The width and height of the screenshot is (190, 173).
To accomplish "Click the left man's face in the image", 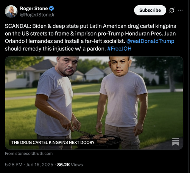I will (67, 65).
